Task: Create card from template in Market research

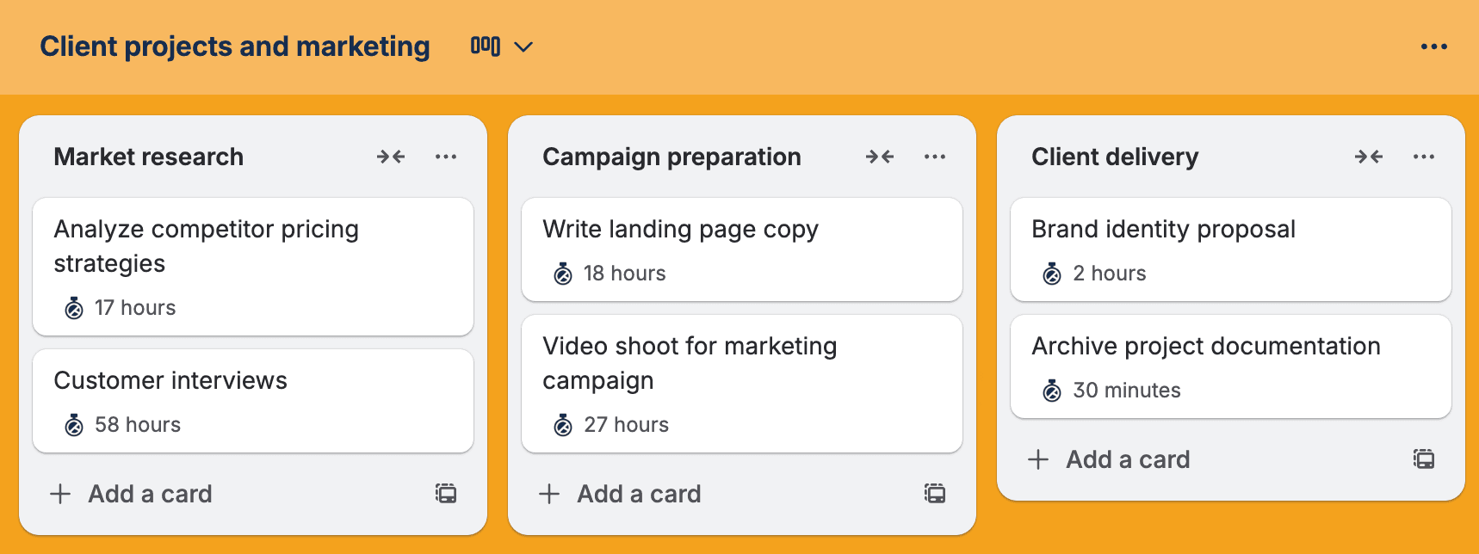Action: pos(446,494)
